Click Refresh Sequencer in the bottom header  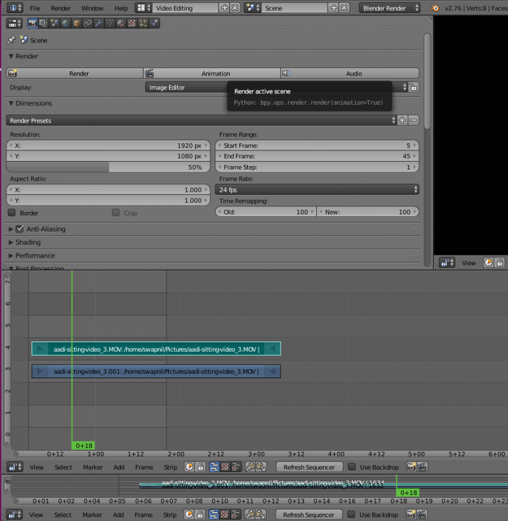(308, 515)
